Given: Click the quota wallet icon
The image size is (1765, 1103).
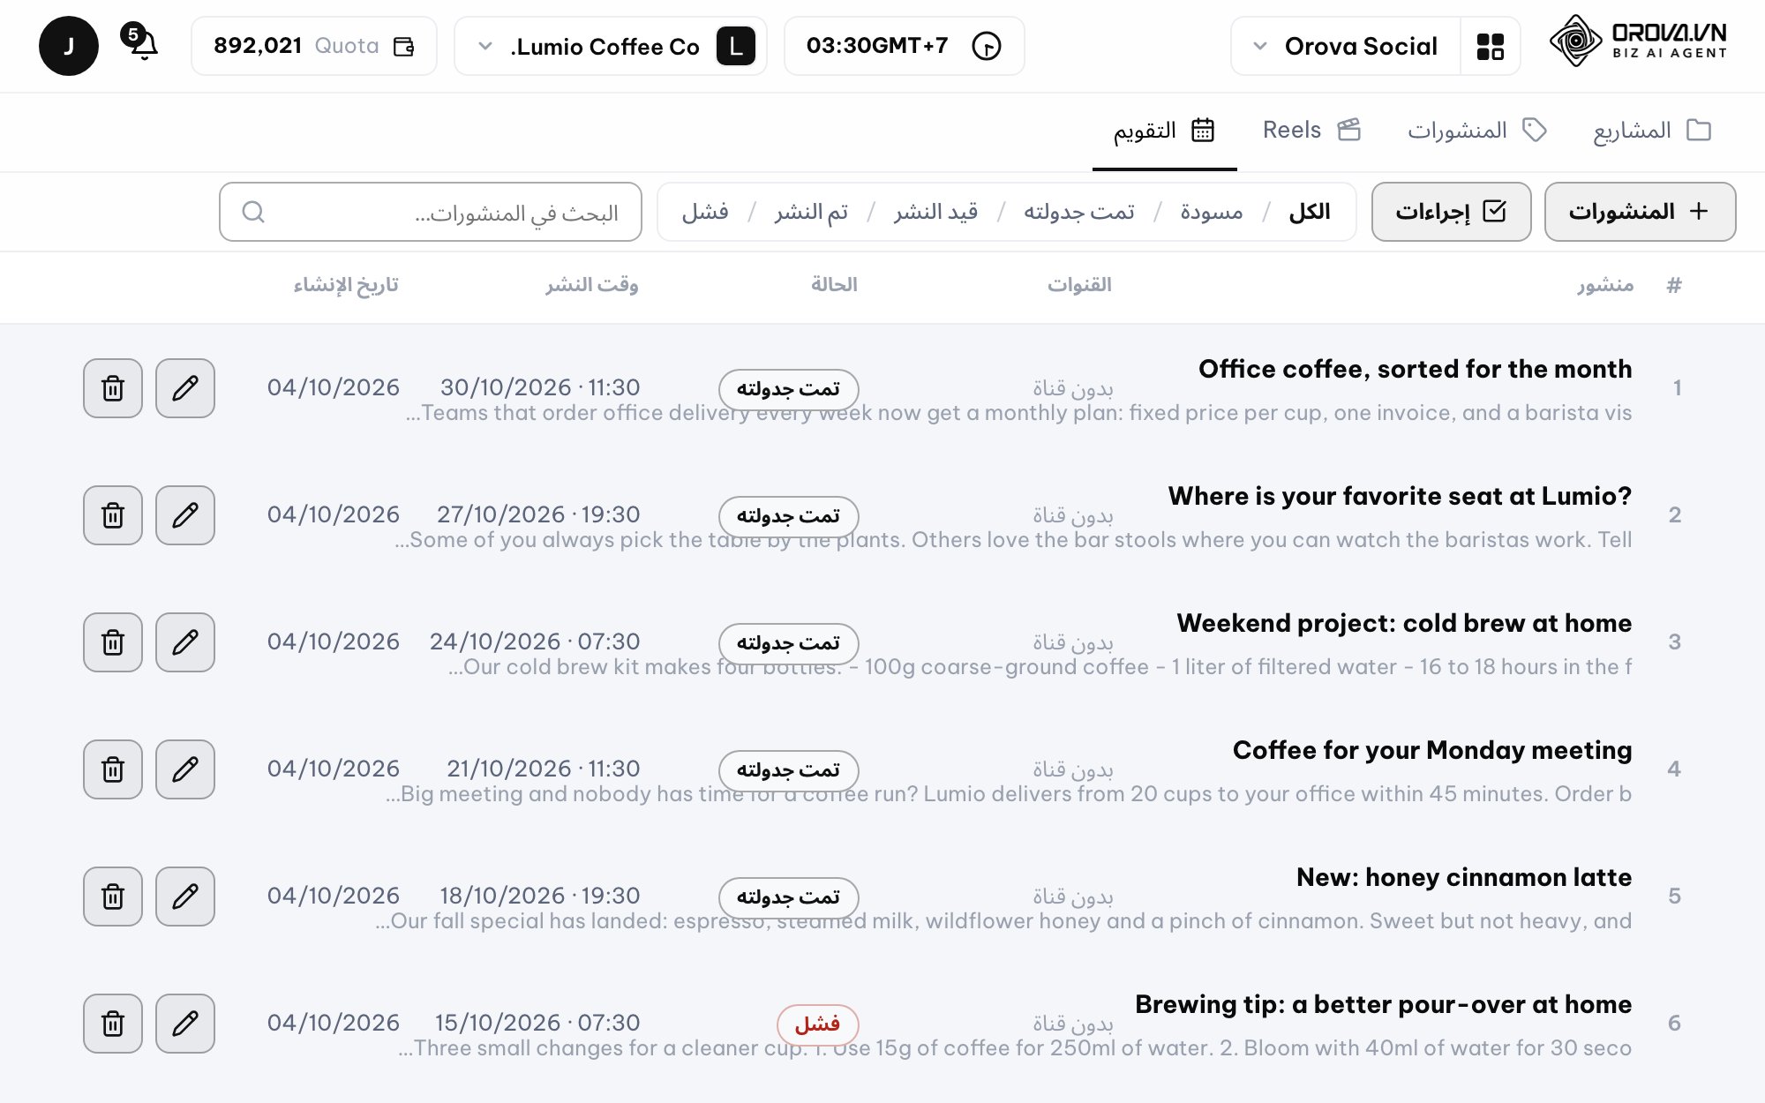Looking at the screenshot, I should (404, 47).
